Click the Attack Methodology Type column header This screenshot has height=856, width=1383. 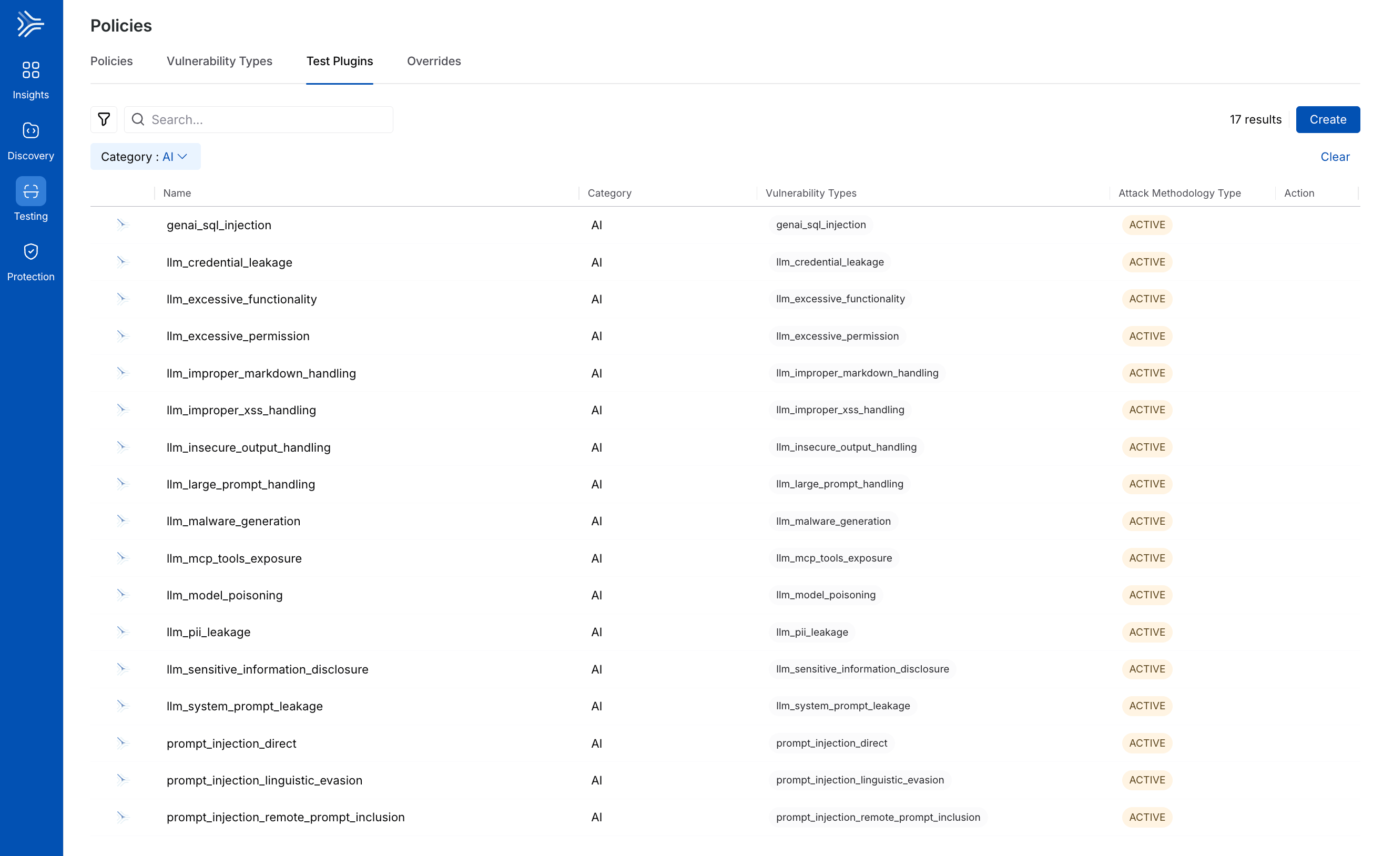coord(1179,193)
